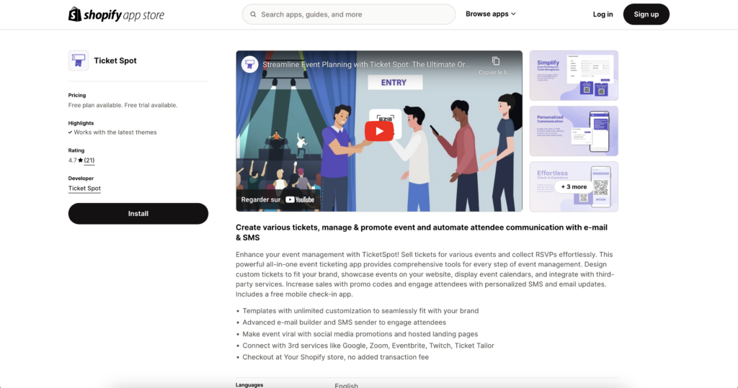The width and height of the screenshot is (738, 388).
Task: Open the Ticket Spot channel avatar in video
Action: (250, 64)
